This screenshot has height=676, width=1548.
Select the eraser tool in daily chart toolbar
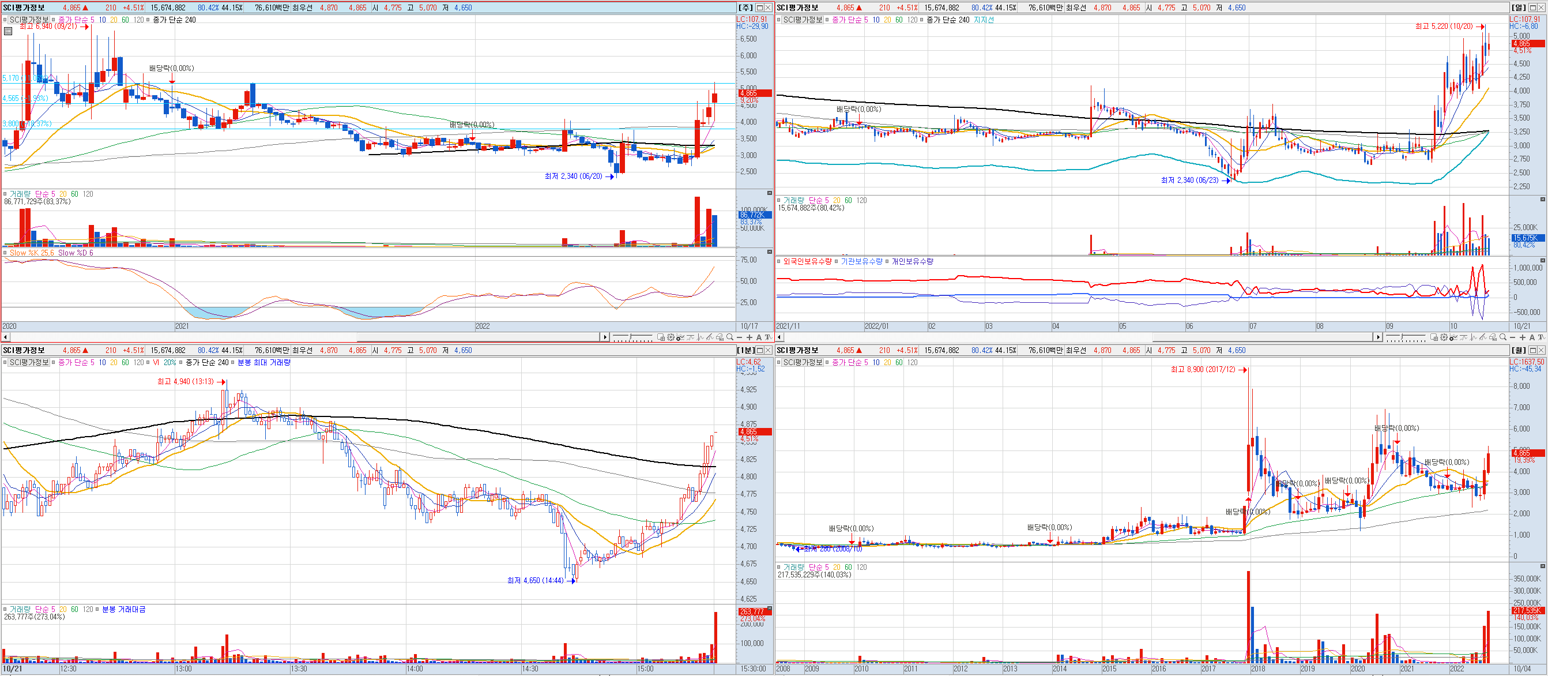(x=1493, y=337)
